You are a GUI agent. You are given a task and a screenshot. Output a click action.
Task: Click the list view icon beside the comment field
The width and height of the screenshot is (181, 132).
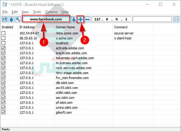click(x=176, y=19)
